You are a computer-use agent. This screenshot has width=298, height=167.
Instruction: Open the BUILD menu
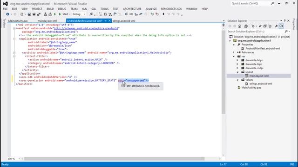pos(50,9)
